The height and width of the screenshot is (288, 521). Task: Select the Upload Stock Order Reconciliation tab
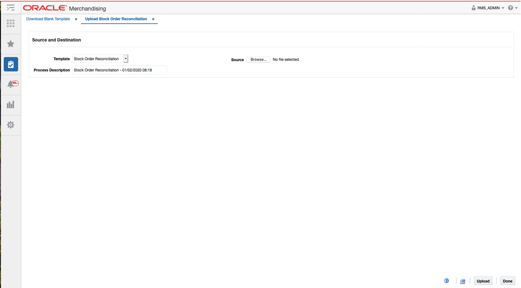(115, 19)
